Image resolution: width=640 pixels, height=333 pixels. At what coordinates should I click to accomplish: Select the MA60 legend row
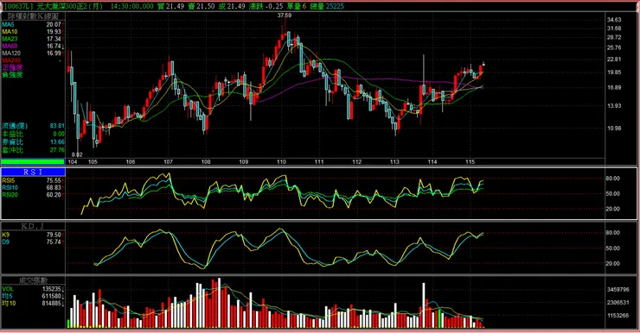click(x=33, y=46)
